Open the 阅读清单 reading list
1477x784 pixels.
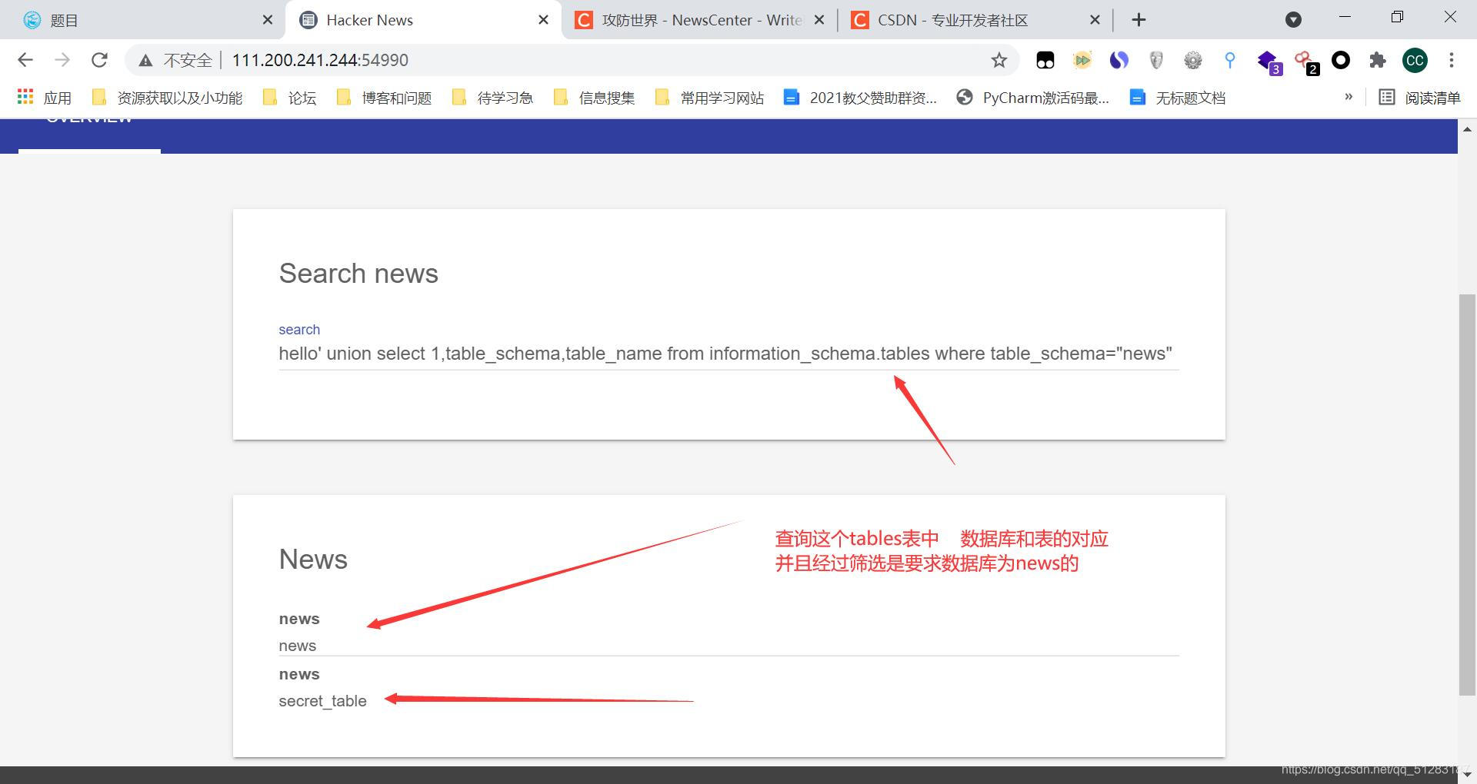(1419, 98)
